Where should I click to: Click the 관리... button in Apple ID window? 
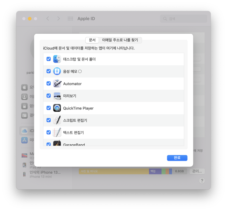click(x=197, y=171)
